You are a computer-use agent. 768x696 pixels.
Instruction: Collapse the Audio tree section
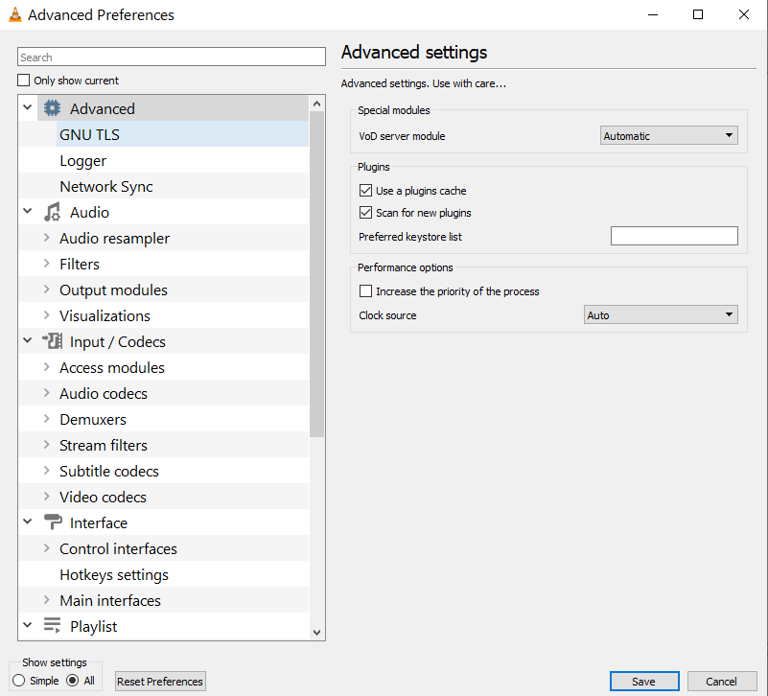28,211
